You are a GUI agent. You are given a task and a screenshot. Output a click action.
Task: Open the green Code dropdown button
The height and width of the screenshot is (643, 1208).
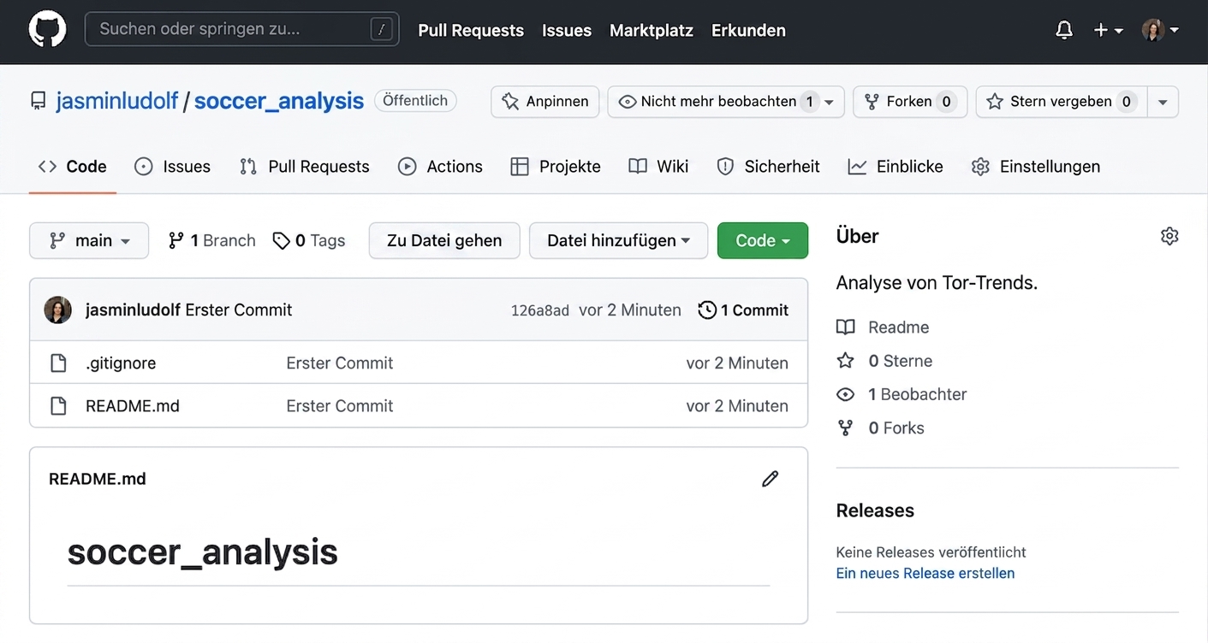point(763,240)
